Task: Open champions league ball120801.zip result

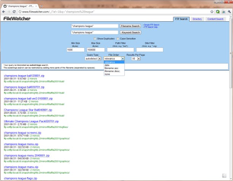Action: [x=24, y=76]
